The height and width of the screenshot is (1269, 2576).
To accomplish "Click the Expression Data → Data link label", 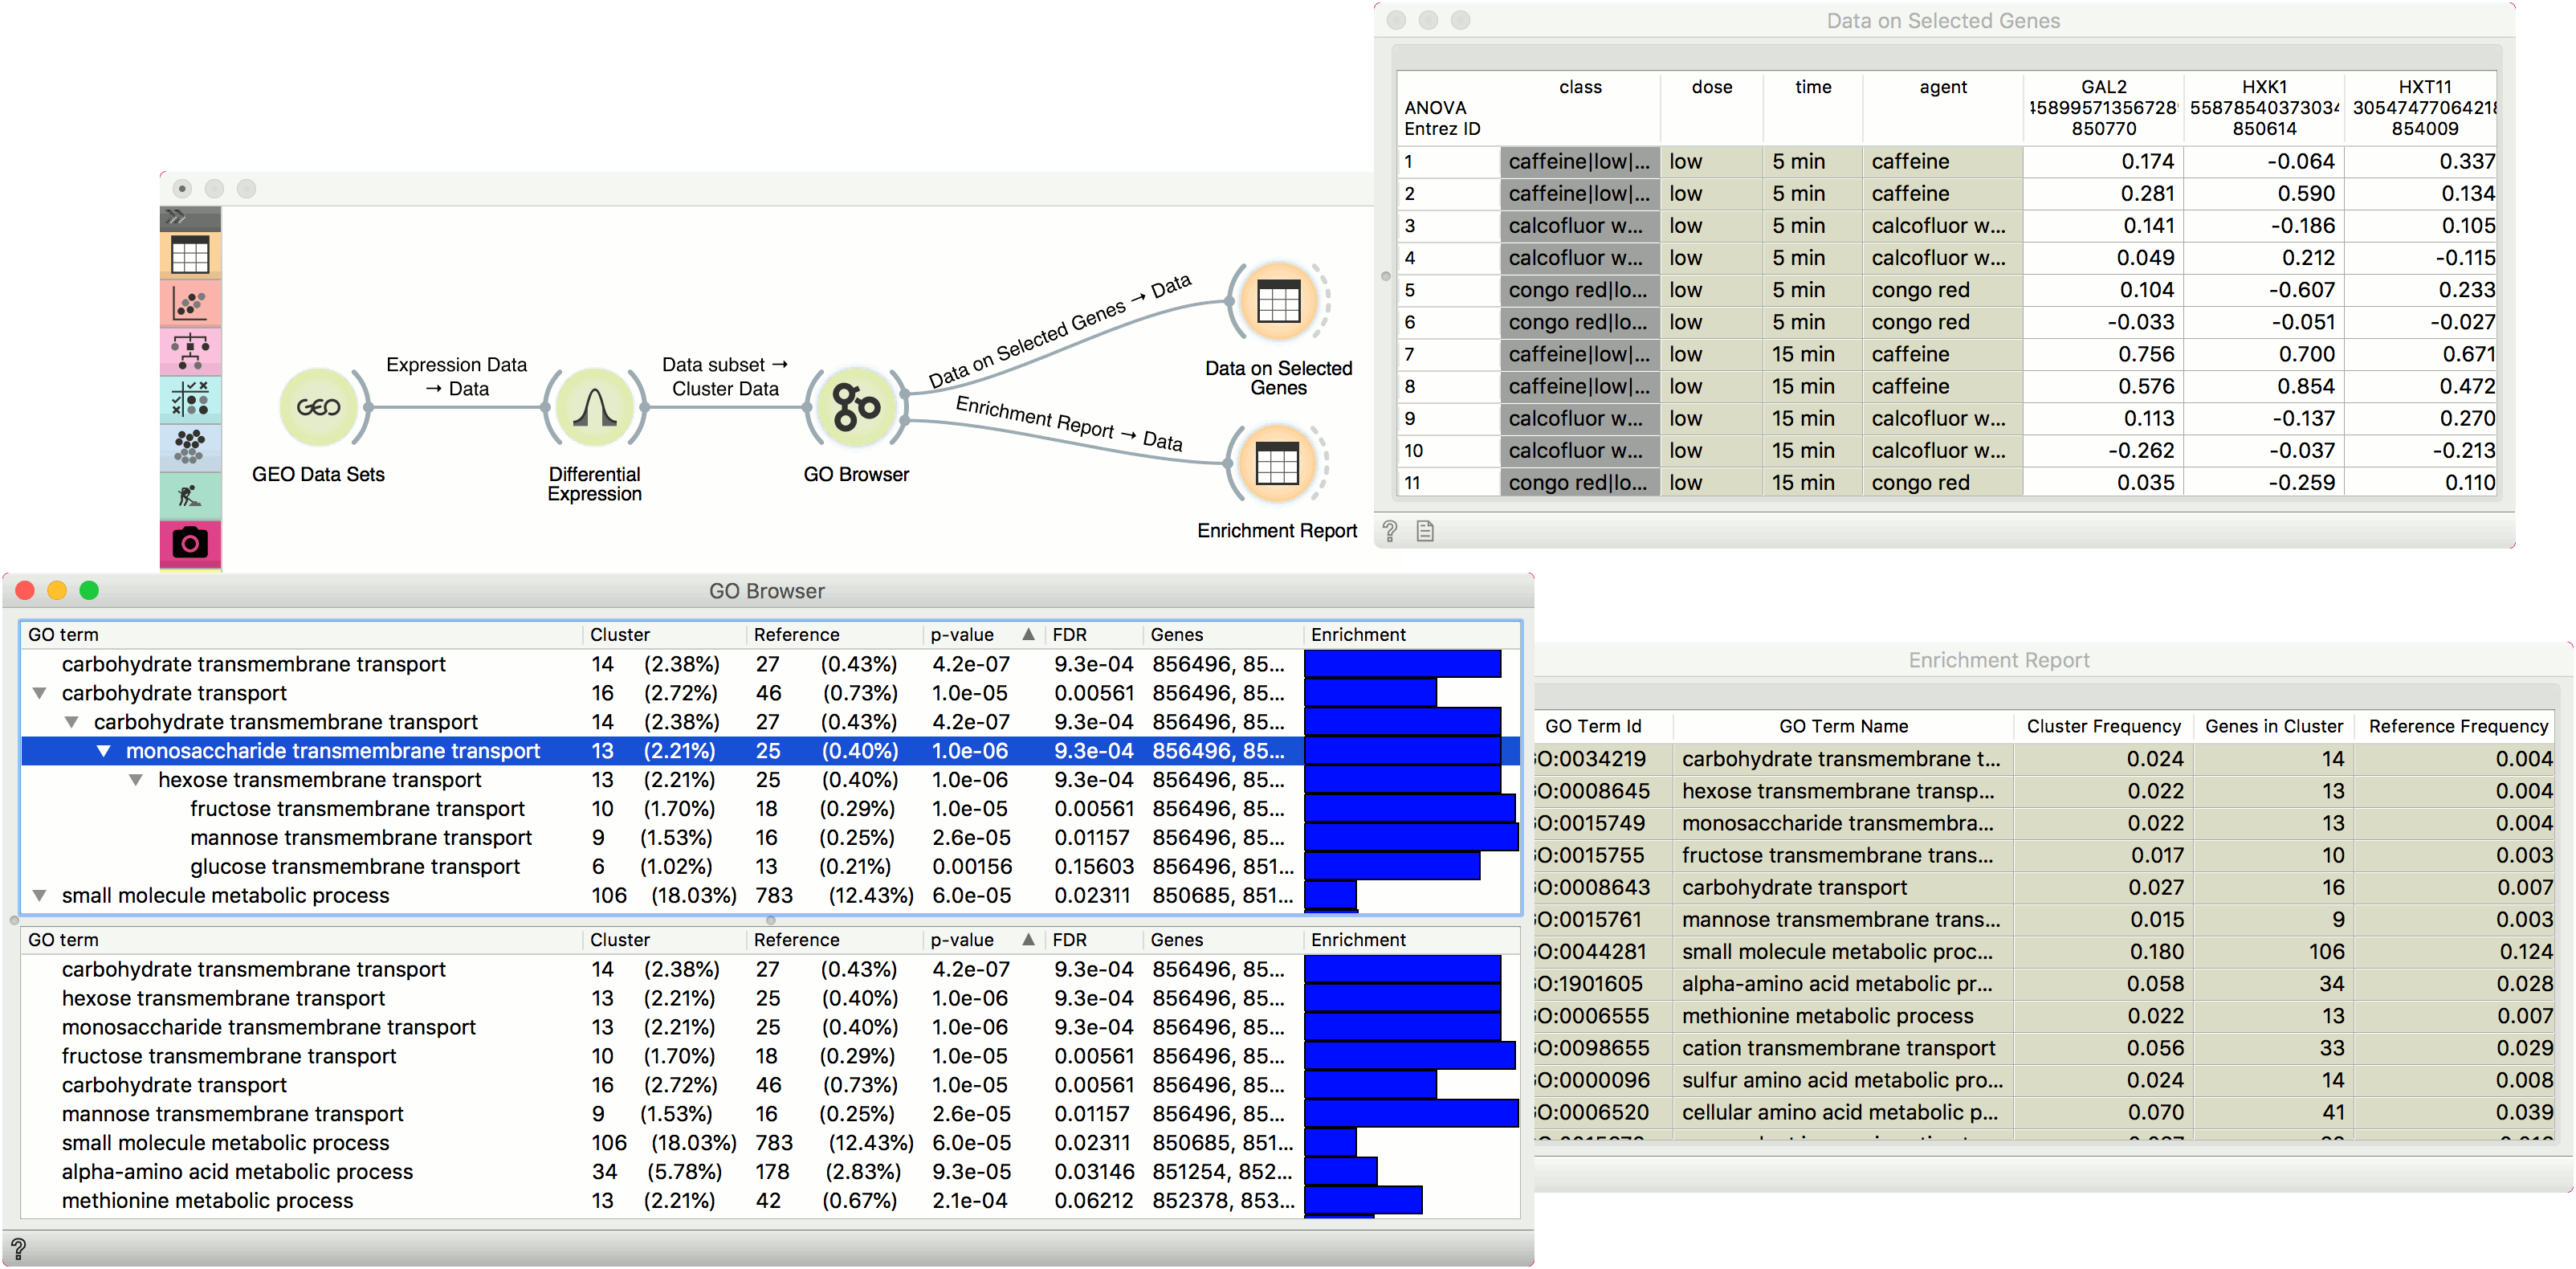I will pos(456,377).
